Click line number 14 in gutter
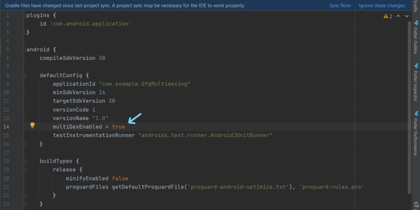This screenshot has width=420, height=210. pyautogui.click(x=6, y=127)
